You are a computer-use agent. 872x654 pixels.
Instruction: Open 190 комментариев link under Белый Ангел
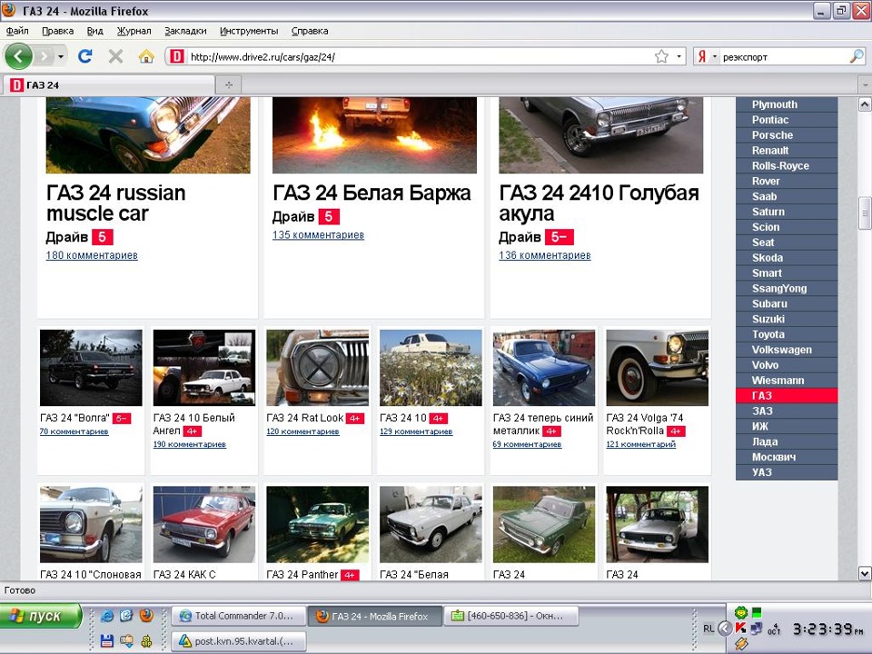190,444
